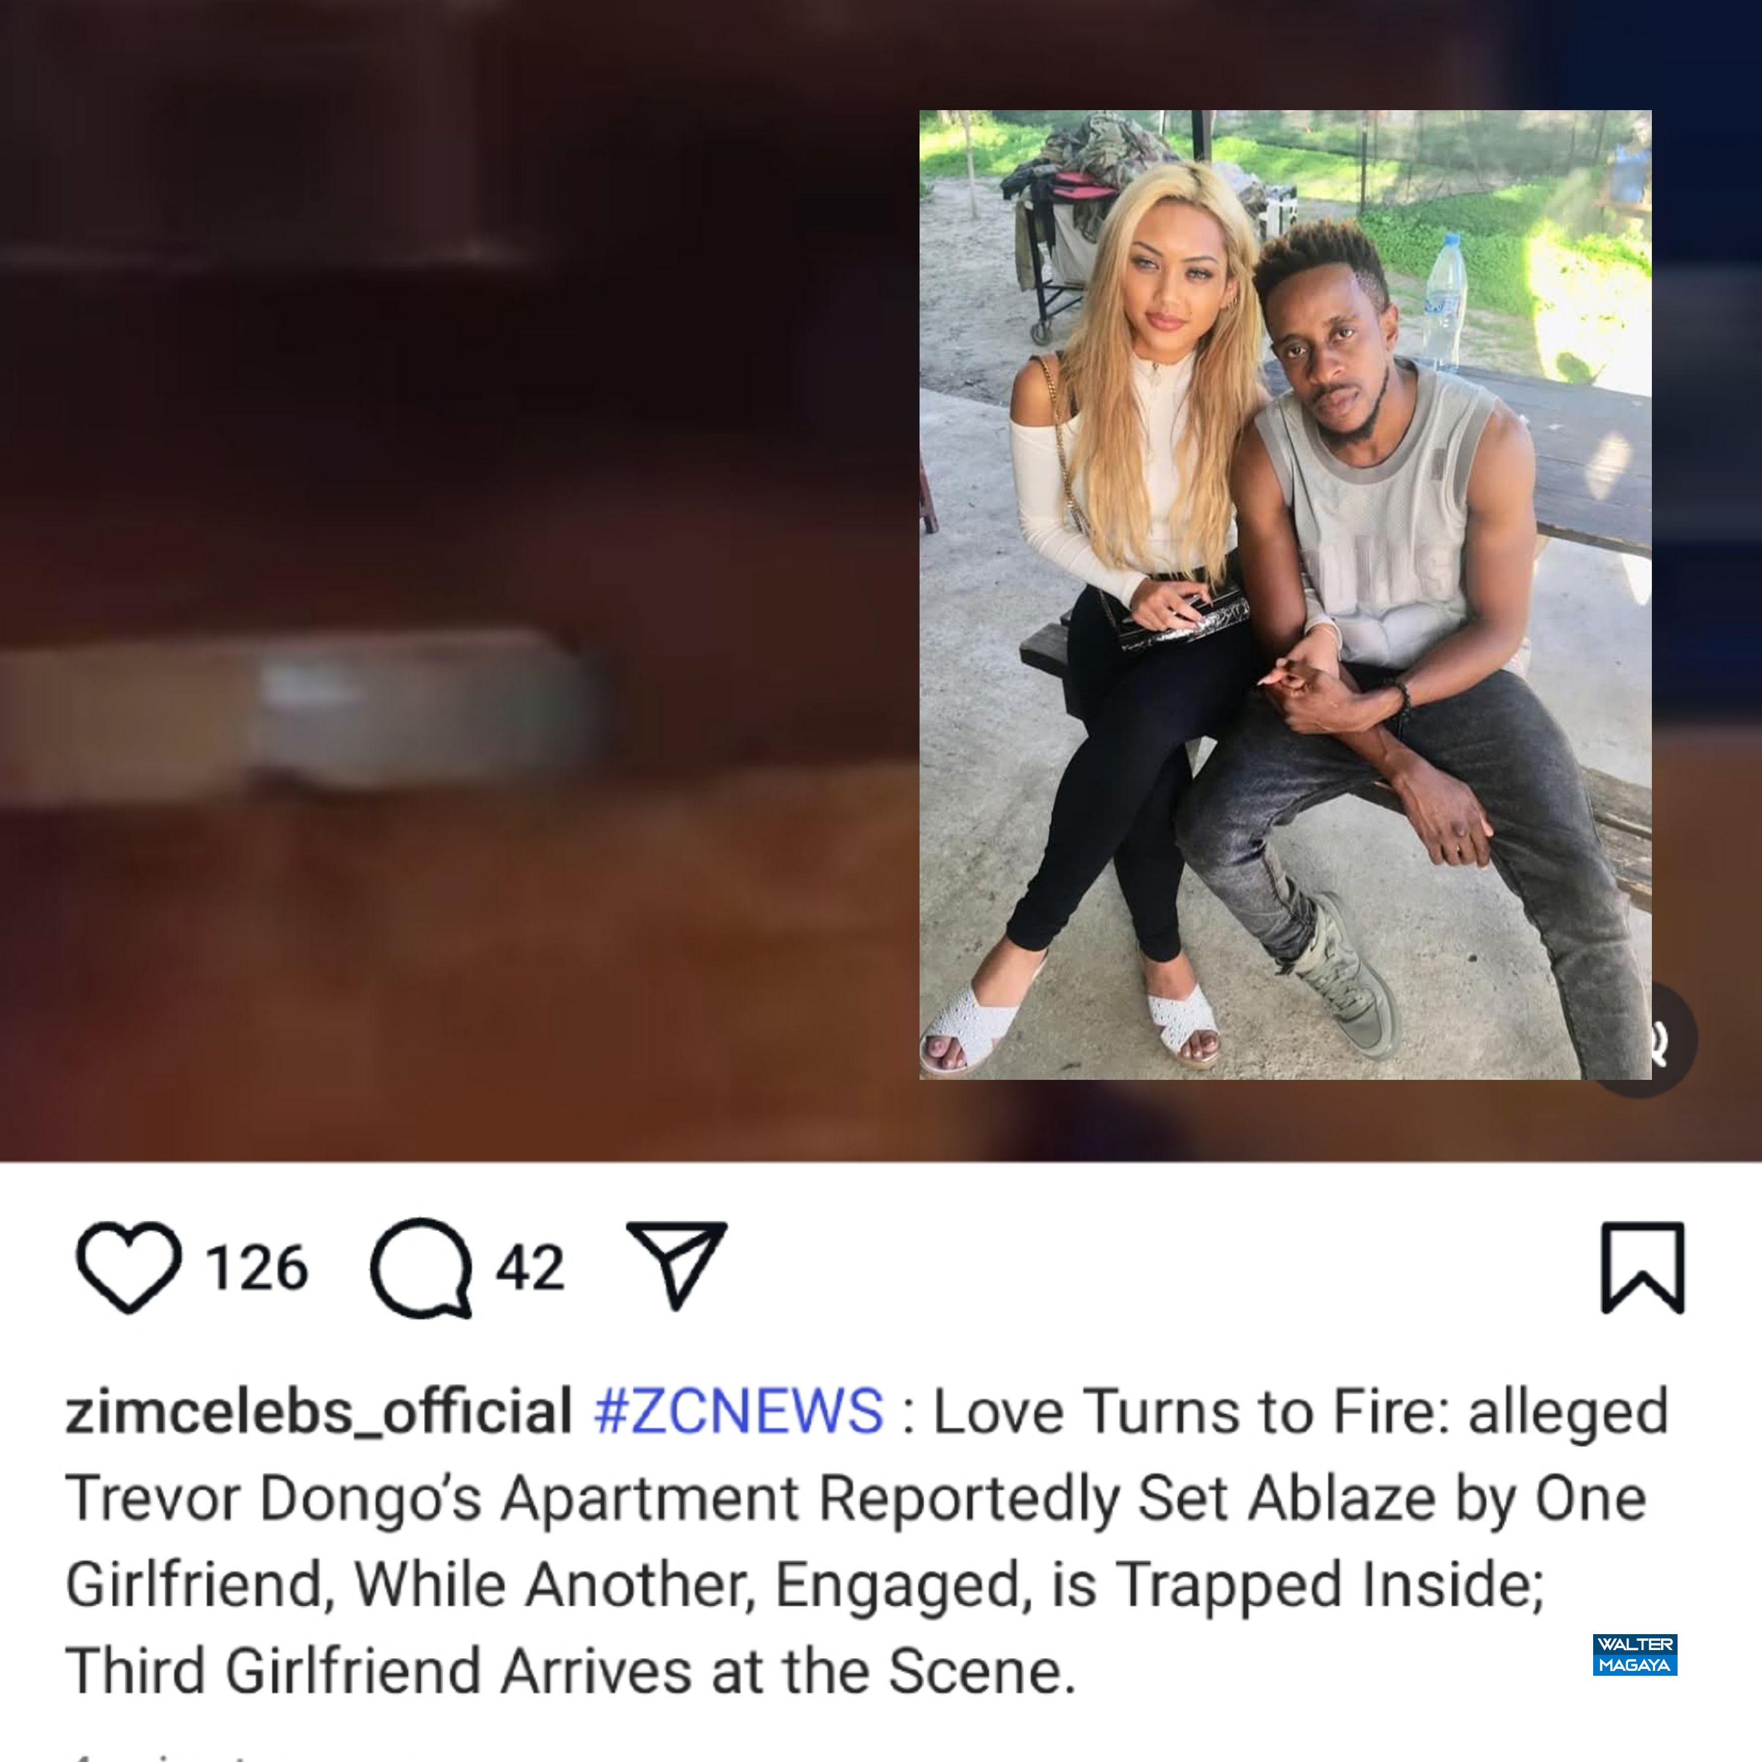
Task: Open the #ZCNEWS hashtag
Action: coord(738,1411)
